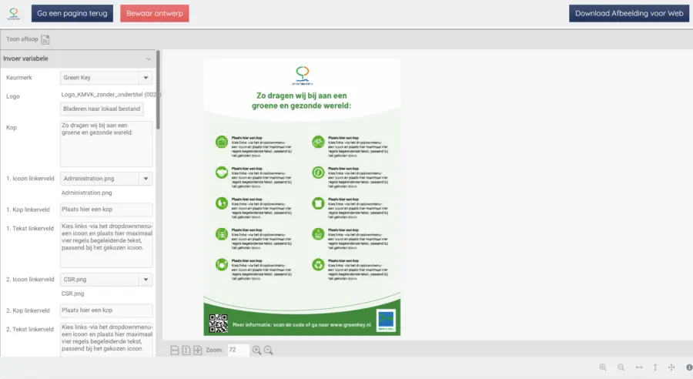Click the logo at top of poster preview
Screen dimensions: 693x379
[x=303, y=75]
